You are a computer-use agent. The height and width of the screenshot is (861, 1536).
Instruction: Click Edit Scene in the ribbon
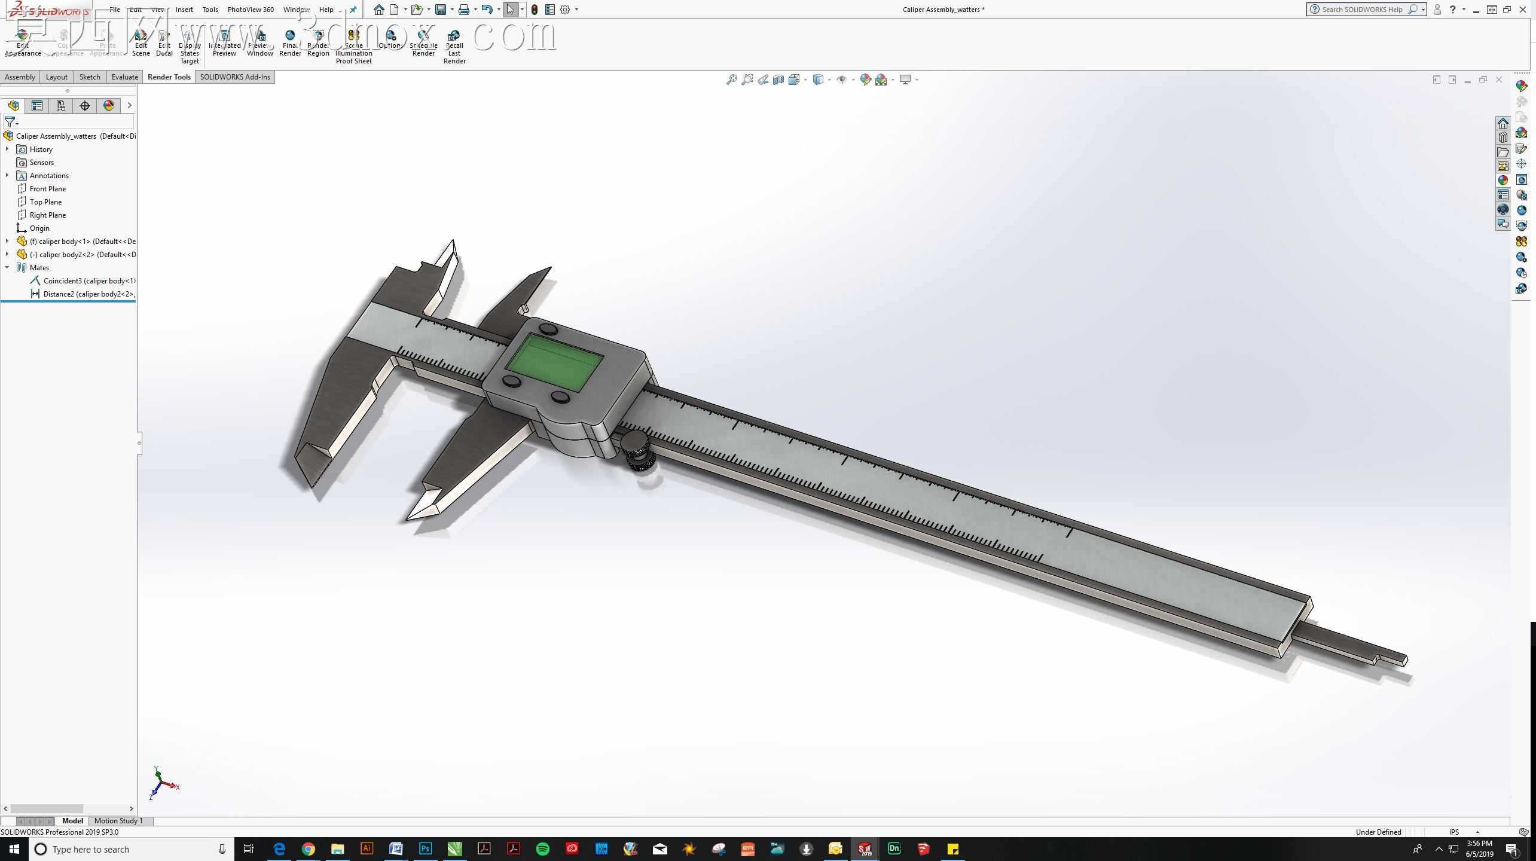point(141,43)
